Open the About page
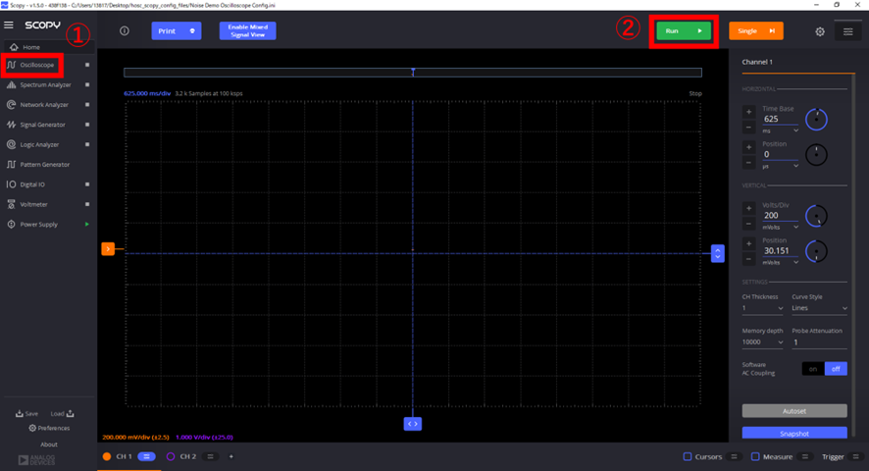Screen dimensions: 869x471 [49, 445]
